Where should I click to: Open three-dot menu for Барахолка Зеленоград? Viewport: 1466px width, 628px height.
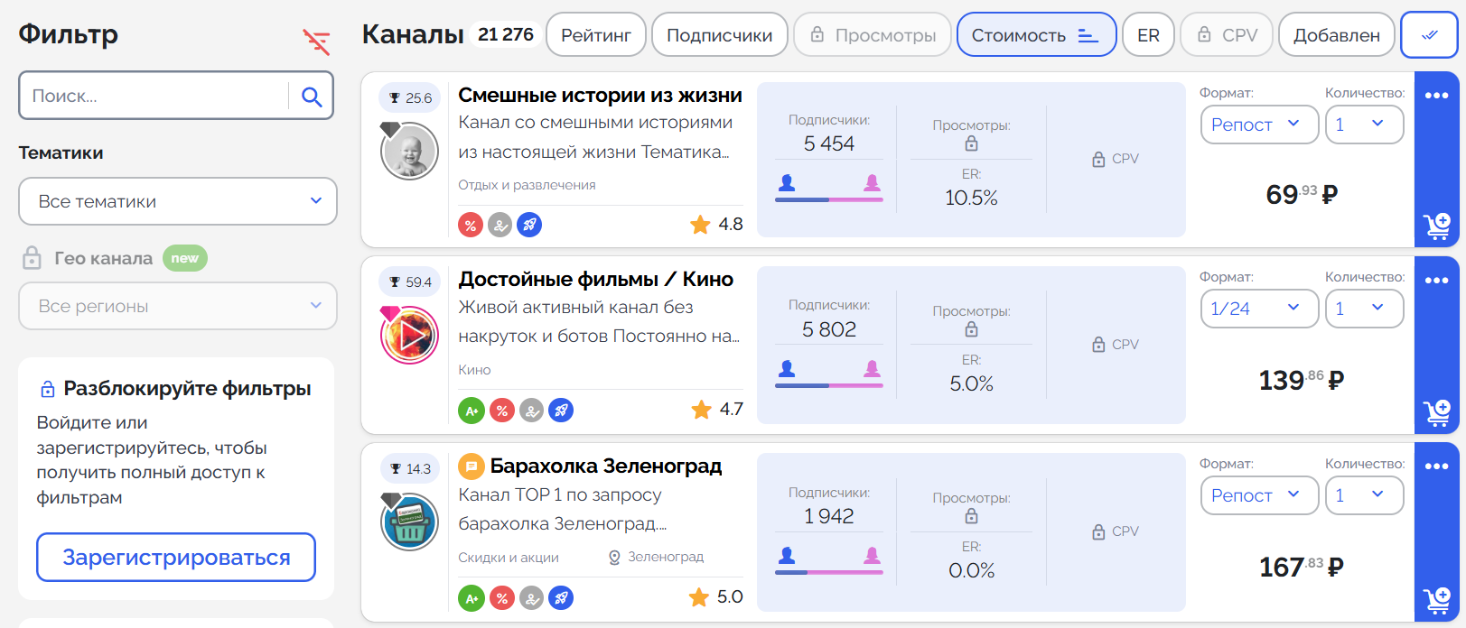point(1436,466)
